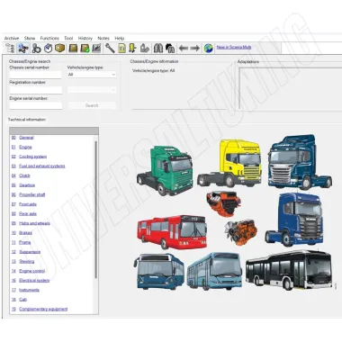This screenshot has height=342, width=342.
Task: Click the globe icon in toolbar
Action: pos(209,48)
